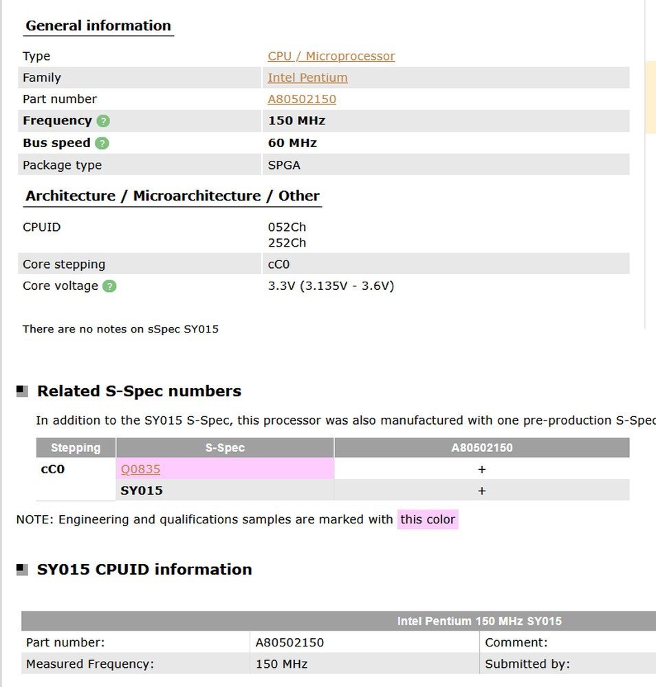The height and width of the screenshot is (687, 656).
Task: Click the 'Bus speed' row label
Action: pyautogui.click(x=56, y=143)
